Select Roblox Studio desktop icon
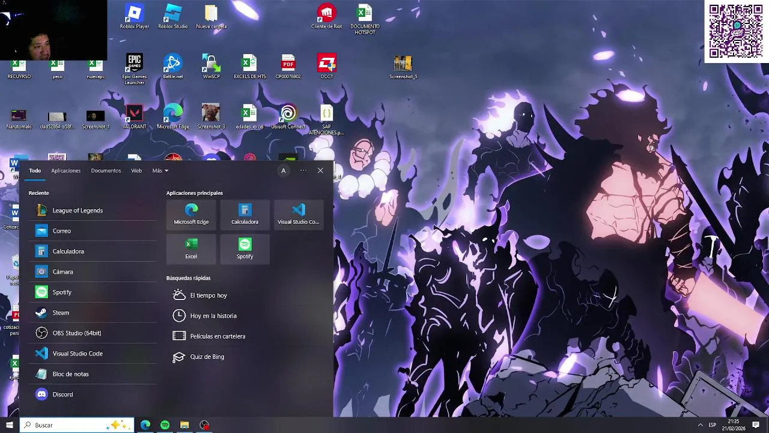769x433 pixels. point(173,17)
